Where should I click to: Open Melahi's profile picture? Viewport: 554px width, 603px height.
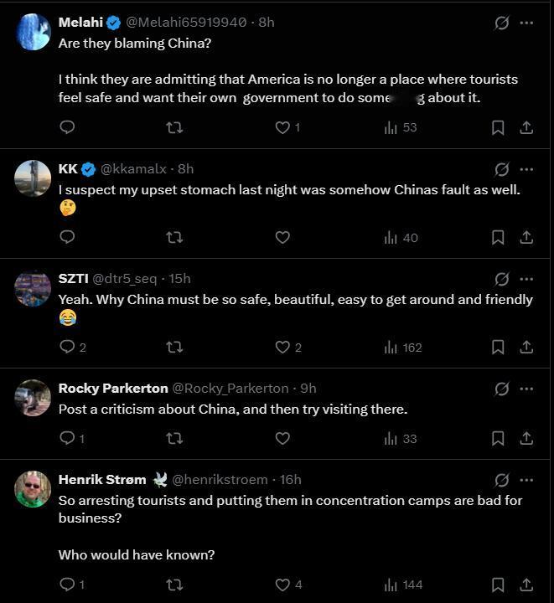pos(34,32)
